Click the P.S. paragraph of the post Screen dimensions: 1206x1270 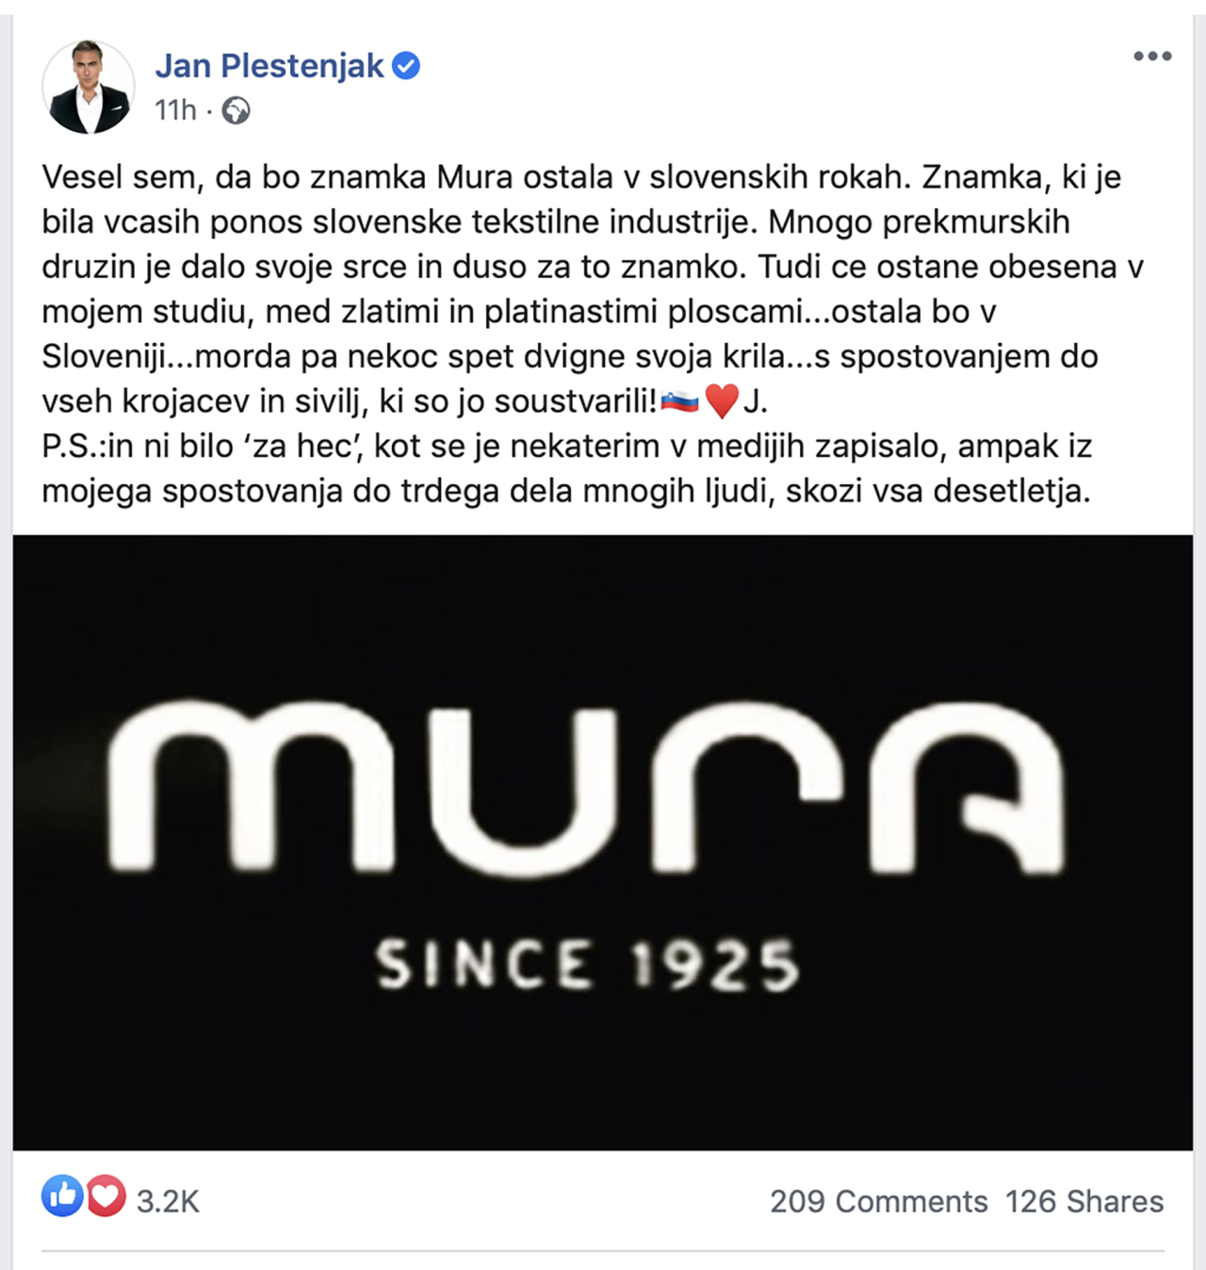click(x=567, y=469)
